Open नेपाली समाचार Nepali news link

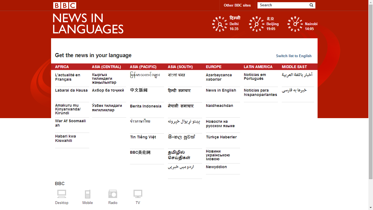181,106
